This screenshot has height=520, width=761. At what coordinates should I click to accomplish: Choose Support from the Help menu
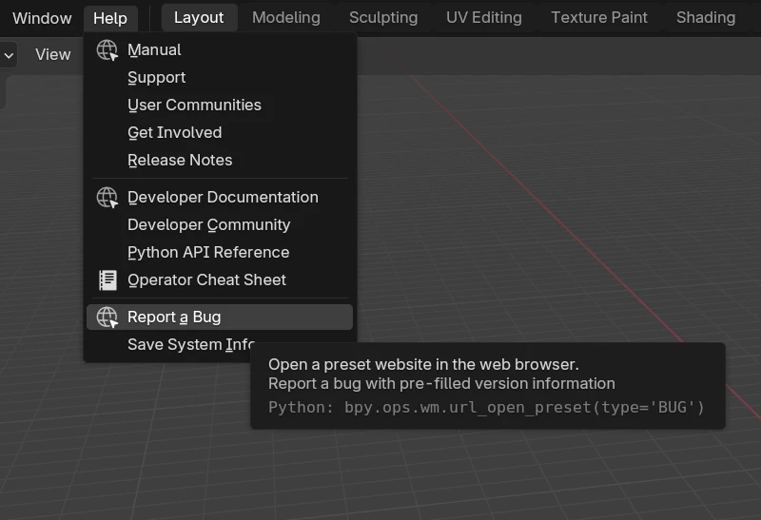tap(220, 78)
